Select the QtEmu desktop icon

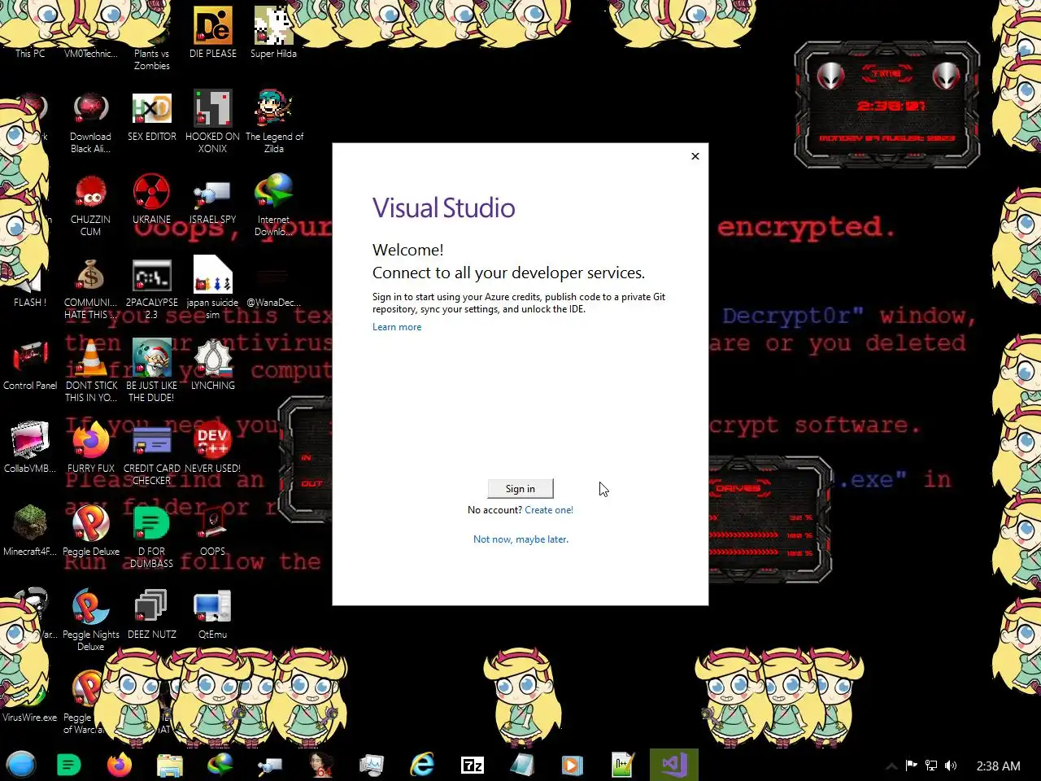tap(213, 613)
